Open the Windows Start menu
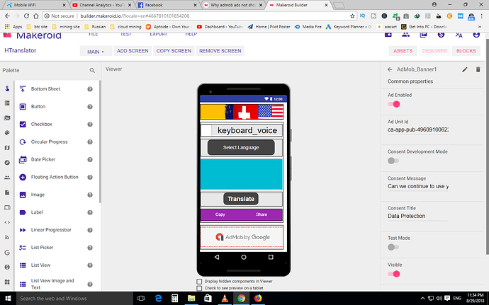This screenshot has width=489, height=305. (x=8, y=299)
